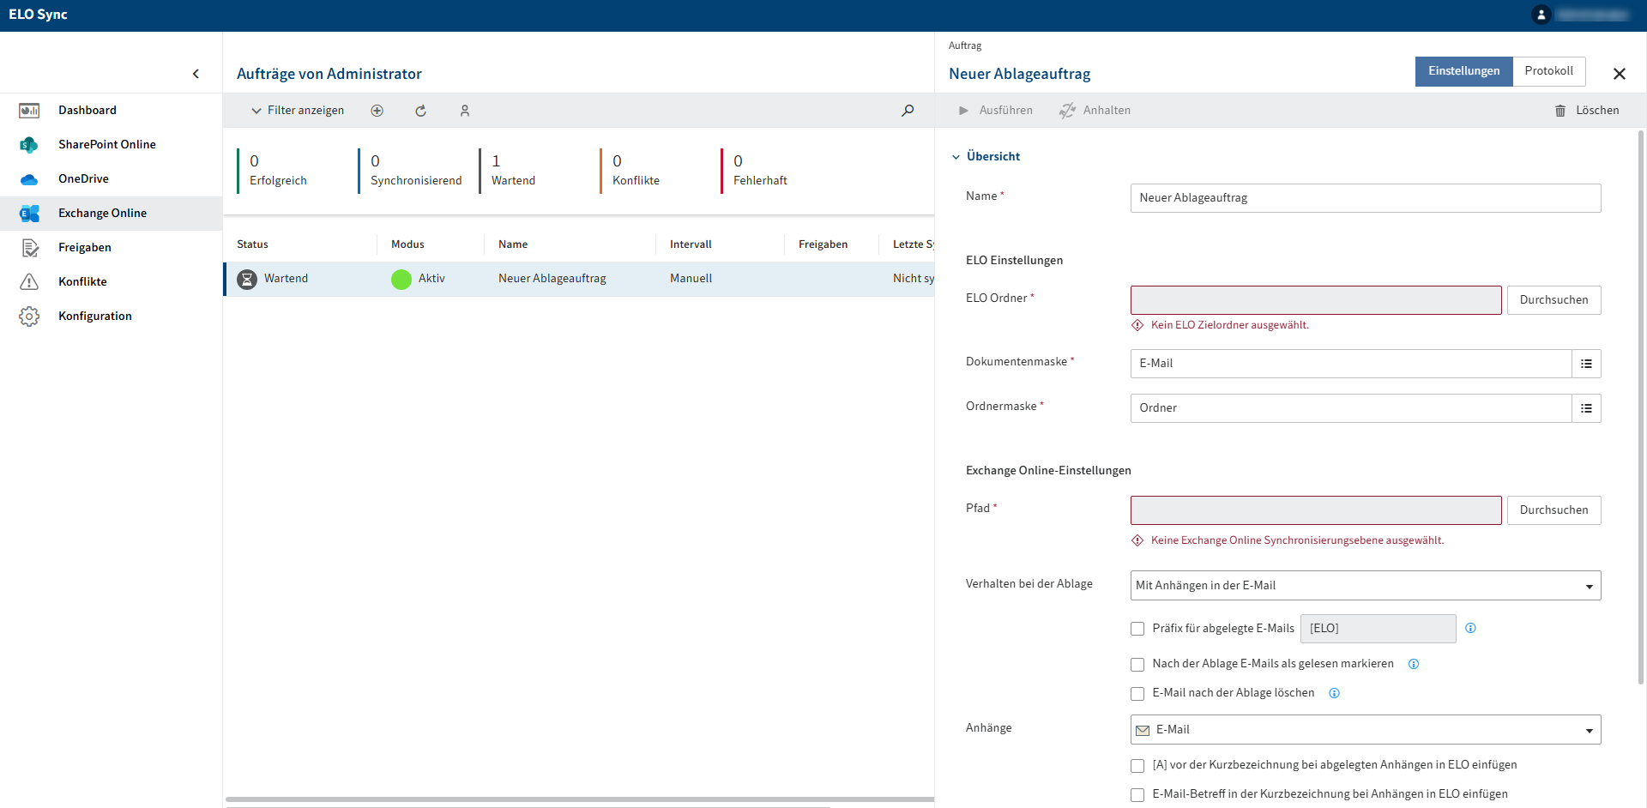The height and width of the screenshot is (808, 1647).
Task: Click the OneDrive cloud icon
Action: 29,179
